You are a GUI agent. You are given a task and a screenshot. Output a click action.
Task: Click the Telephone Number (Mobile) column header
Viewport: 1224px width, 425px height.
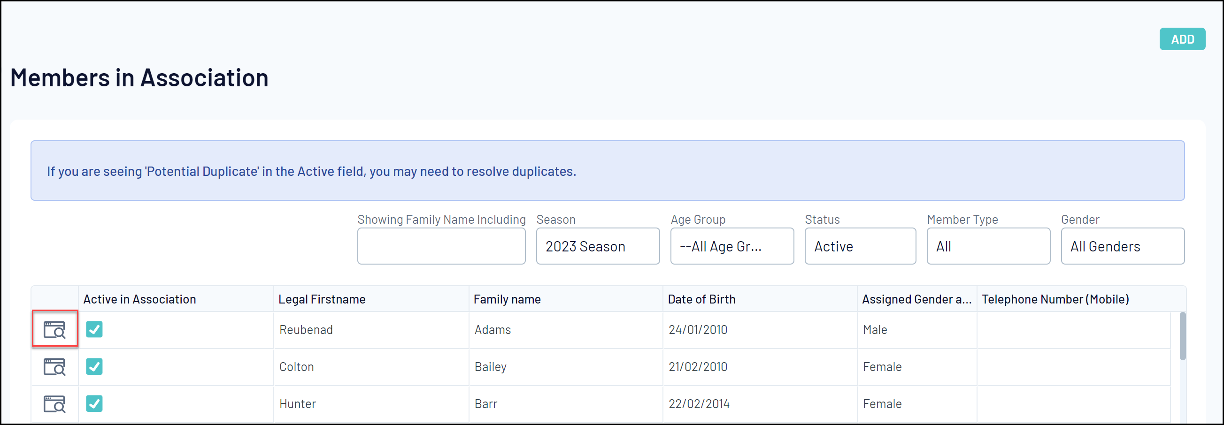click(1055, 299)
